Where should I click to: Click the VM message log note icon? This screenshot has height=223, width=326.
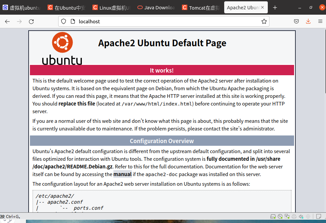(x=319, y=217)
